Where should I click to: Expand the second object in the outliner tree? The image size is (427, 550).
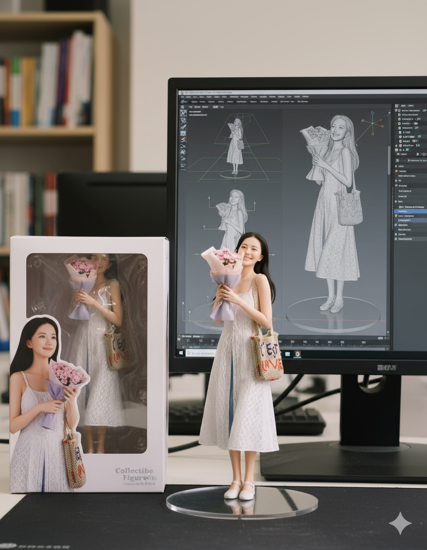(x=400, y=115)
